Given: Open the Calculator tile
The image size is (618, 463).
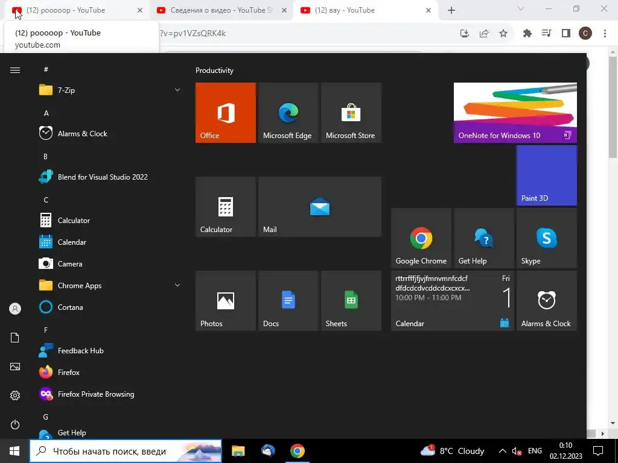Looking at the screenshot, I should [226, 207].
